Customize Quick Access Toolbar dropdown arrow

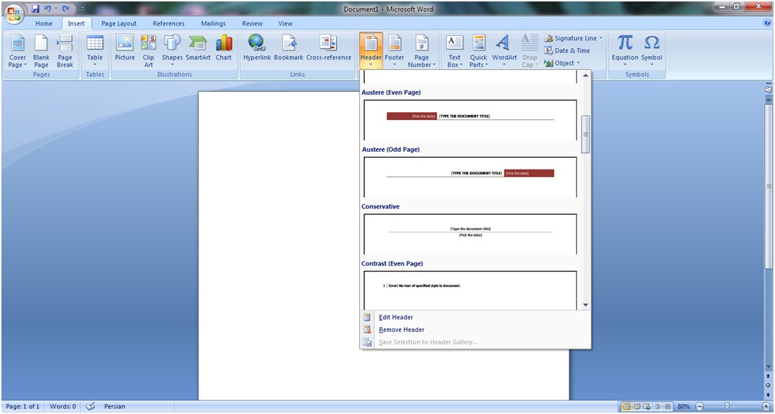coord(82,9)
